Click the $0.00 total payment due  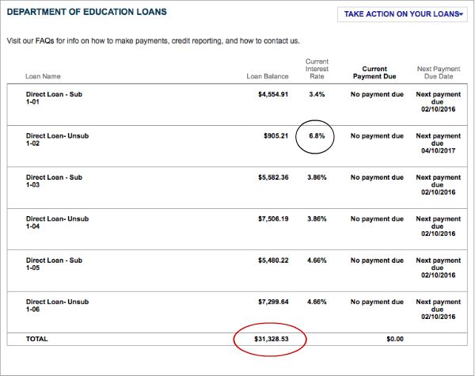point(393,339)
